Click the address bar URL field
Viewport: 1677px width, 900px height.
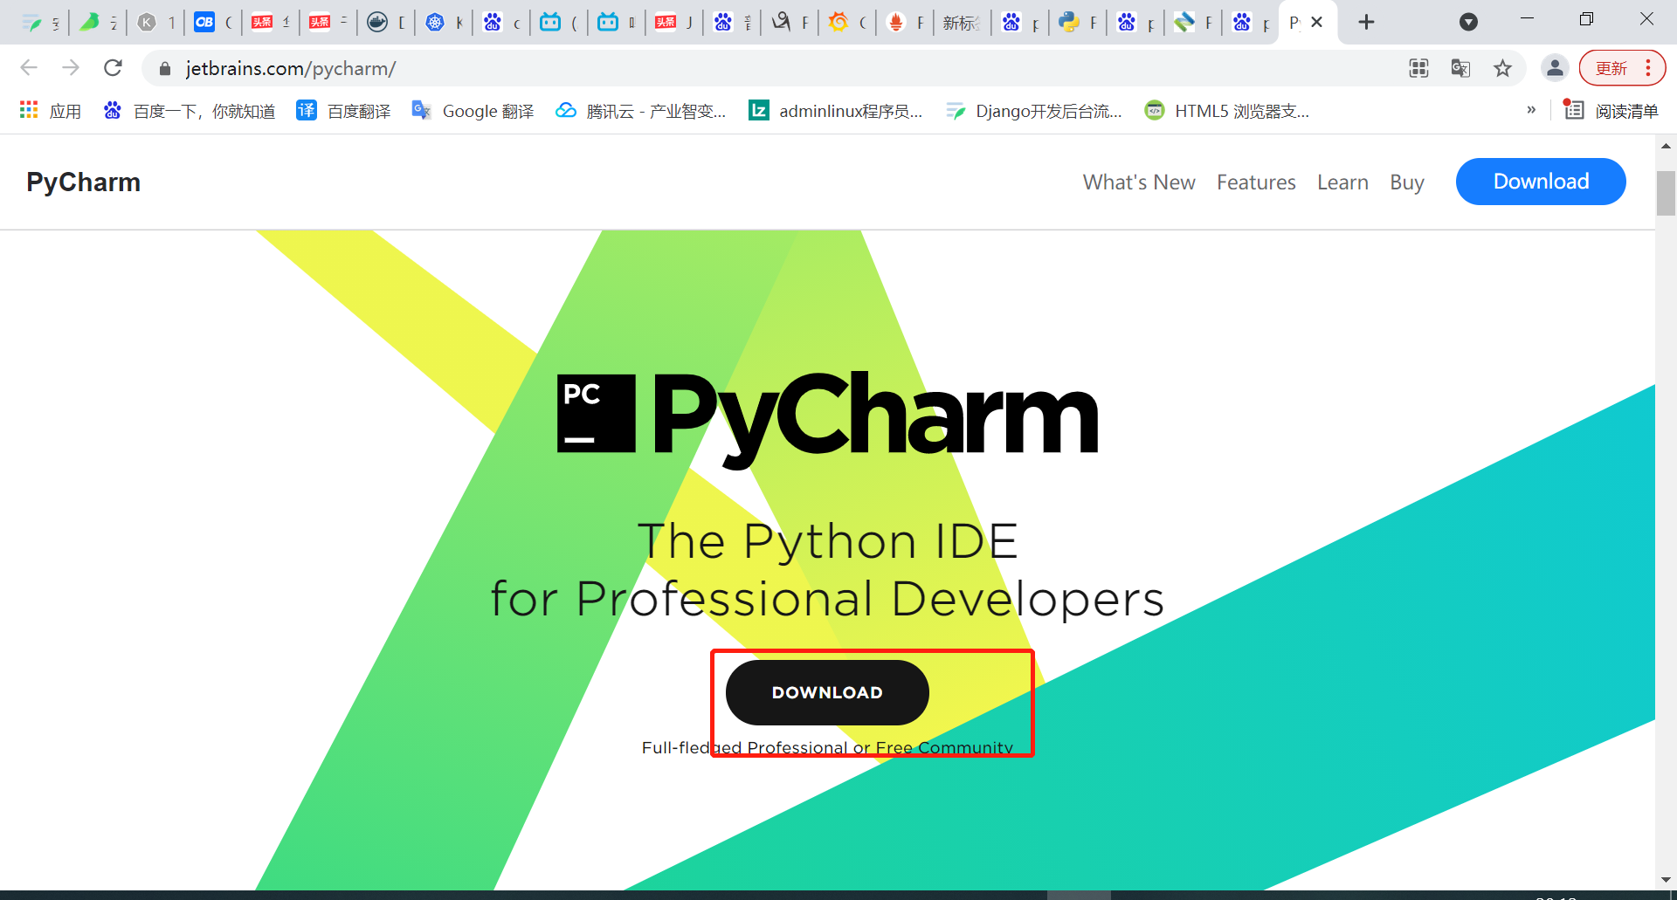point(769,68)
